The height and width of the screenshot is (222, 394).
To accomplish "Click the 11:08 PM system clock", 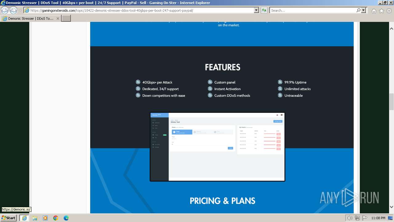I will (x=378, y=218).
